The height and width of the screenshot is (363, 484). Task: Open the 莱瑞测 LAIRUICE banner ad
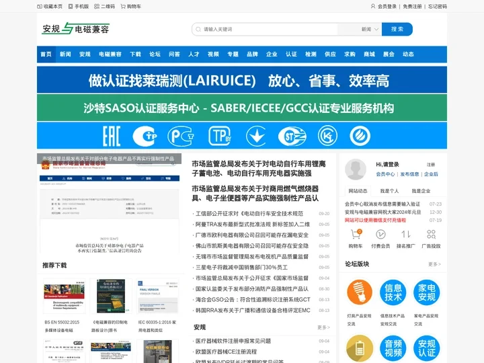click(x=242, y=79)
